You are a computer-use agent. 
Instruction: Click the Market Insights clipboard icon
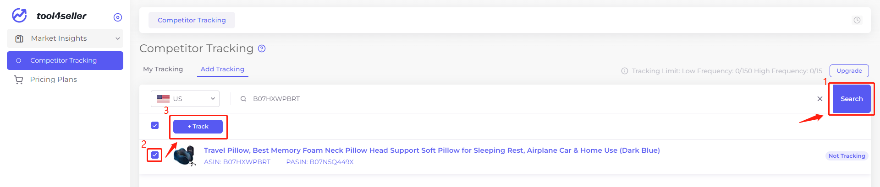coord(19,38)
